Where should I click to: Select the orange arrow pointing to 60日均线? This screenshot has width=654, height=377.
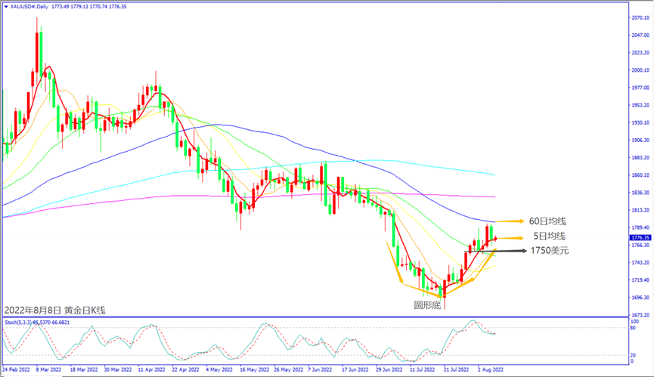[x=510, y=221]
